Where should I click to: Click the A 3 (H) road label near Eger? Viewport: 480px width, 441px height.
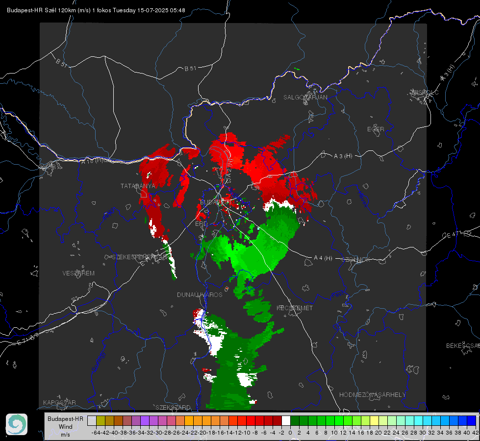coord(343,156)
